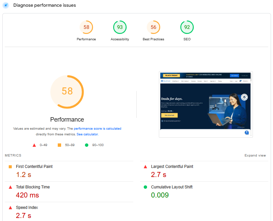Open the 'See calculator' link
273x221 pixels.
[87, 134]
